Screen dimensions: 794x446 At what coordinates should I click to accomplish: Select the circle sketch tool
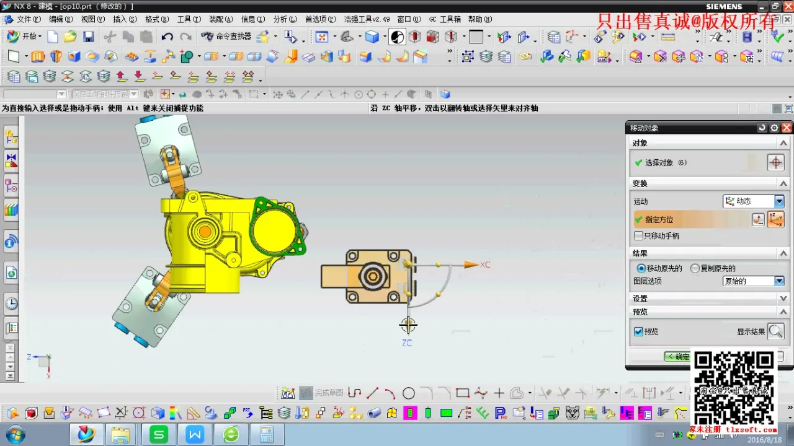(x=408, y=393)
